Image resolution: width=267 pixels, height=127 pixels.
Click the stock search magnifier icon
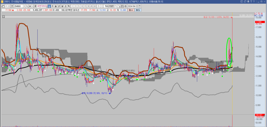click(x=27, y=6)
